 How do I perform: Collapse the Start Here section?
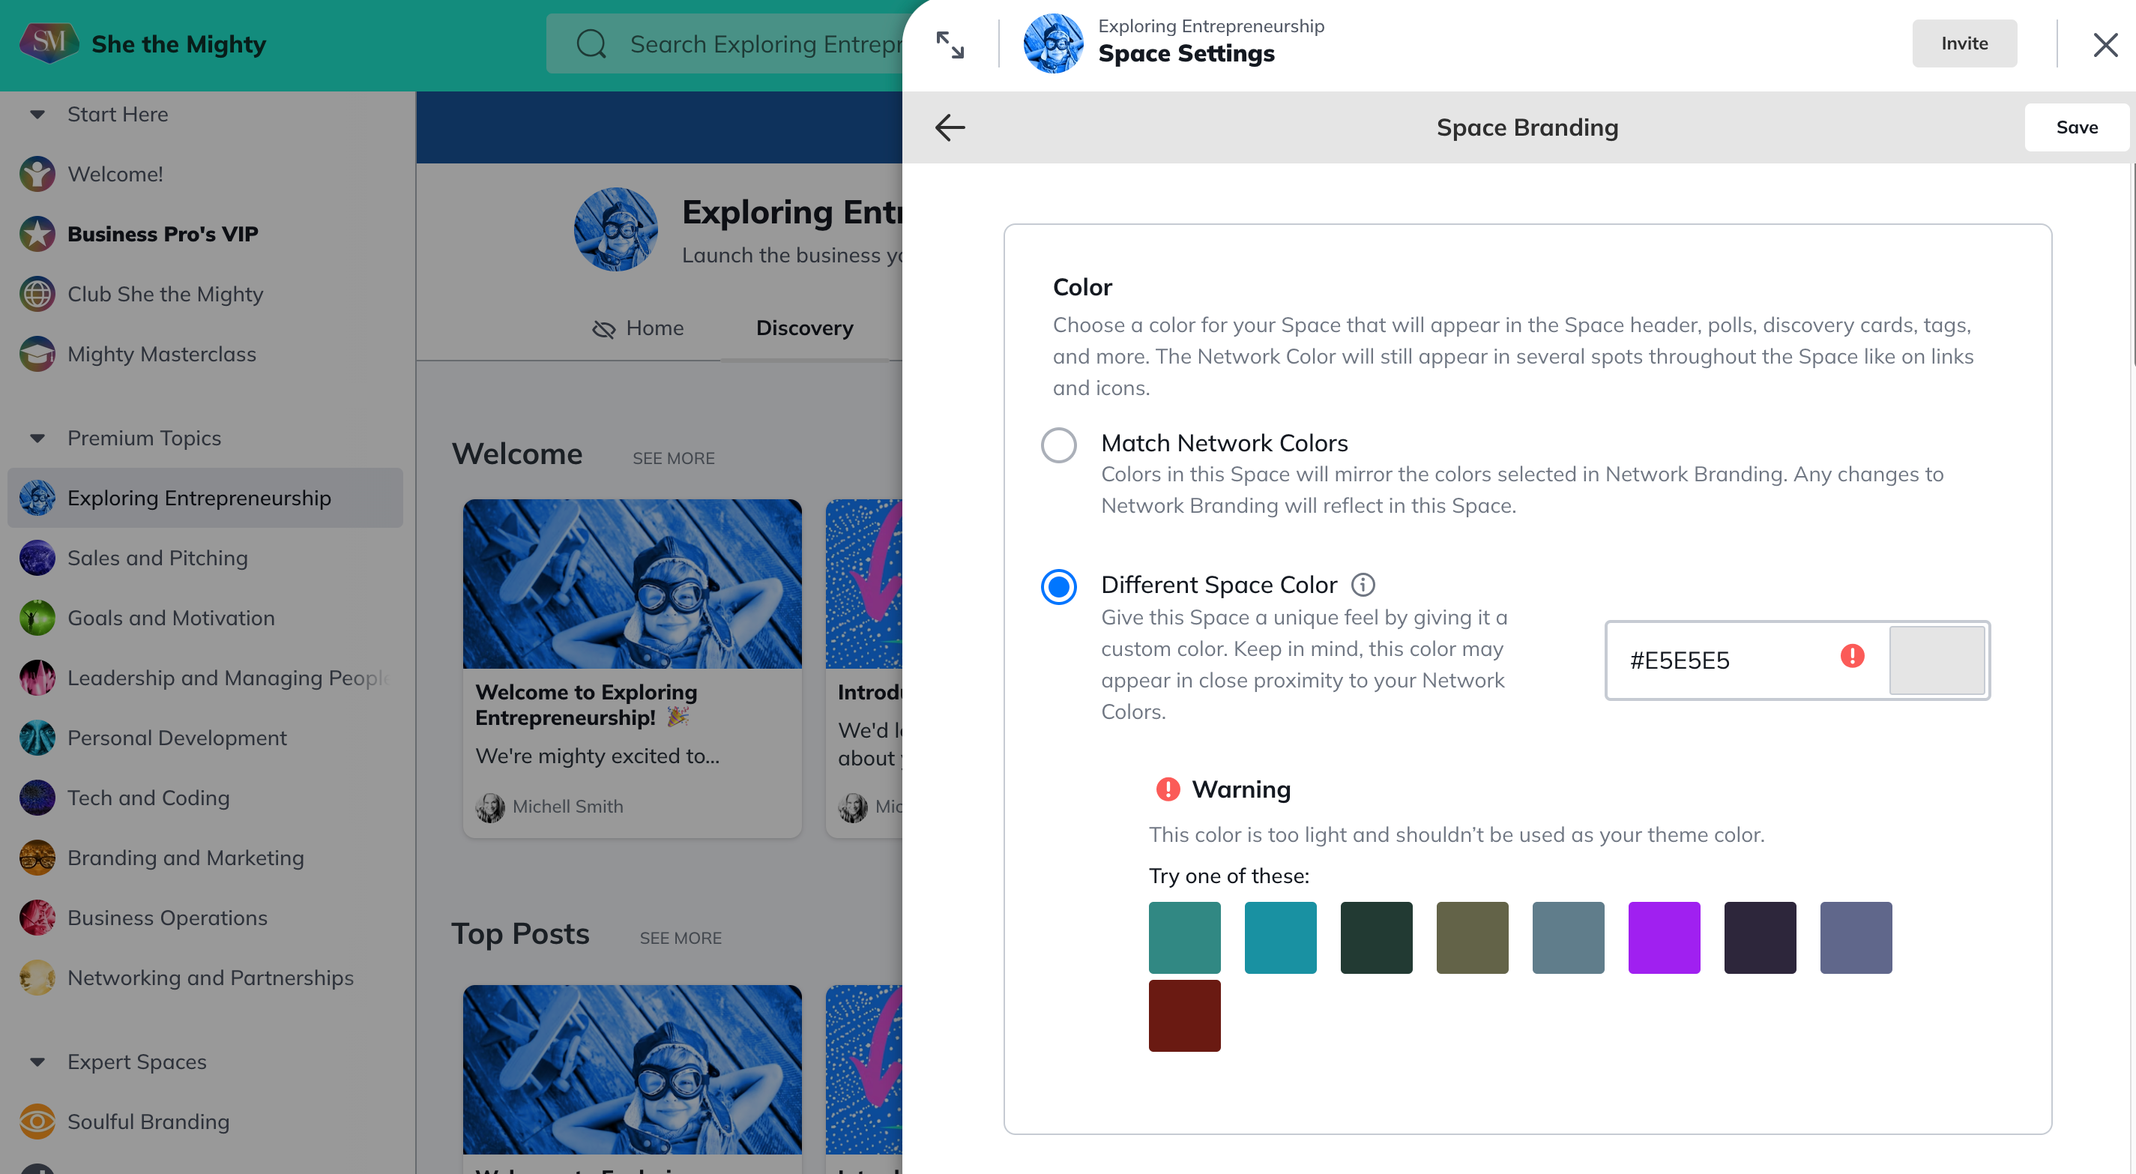(x=37, y=114)
